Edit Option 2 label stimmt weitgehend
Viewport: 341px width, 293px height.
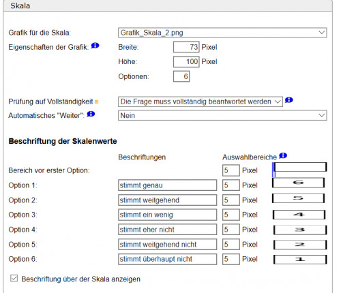point(168,200)
